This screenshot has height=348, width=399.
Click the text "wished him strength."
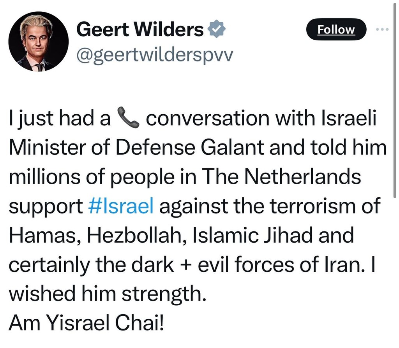106,293
